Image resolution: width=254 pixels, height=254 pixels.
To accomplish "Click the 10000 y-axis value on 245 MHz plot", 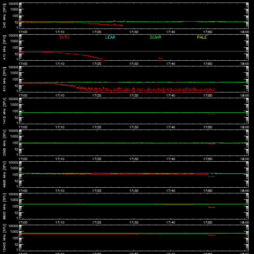I will point(13,4).
